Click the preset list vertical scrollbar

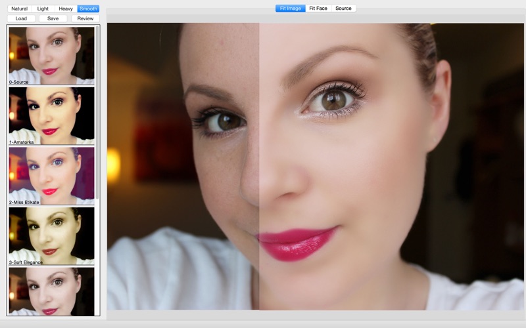97,112
